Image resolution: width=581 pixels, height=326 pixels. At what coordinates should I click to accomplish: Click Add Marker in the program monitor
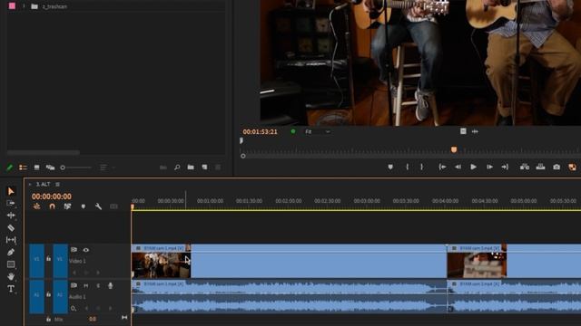point(390,167)
